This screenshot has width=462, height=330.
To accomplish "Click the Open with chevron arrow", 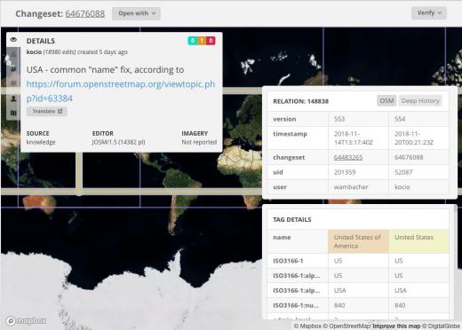I will point(154,13).
